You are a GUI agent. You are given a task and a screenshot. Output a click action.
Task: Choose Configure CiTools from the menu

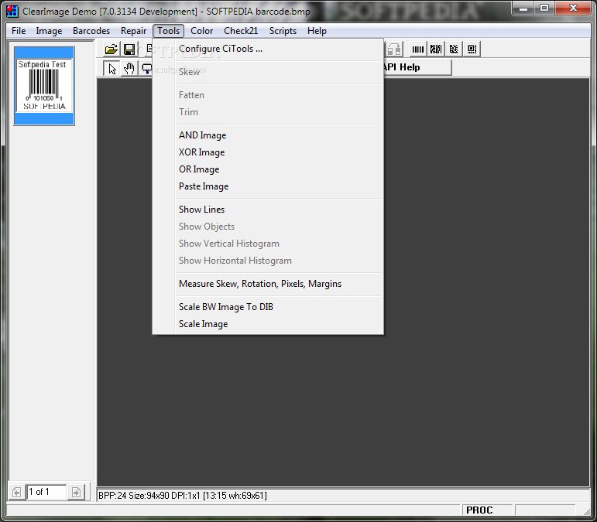268,49
